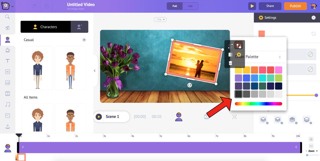The width and height of the screenshot is (320, 161).
Task: Click the Publish button
Action: [295, 6]
